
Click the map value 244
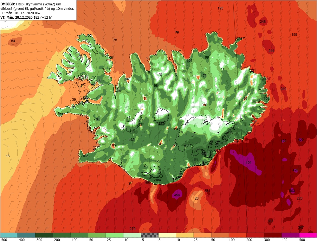pyautogui.click(x=271, y=51)
